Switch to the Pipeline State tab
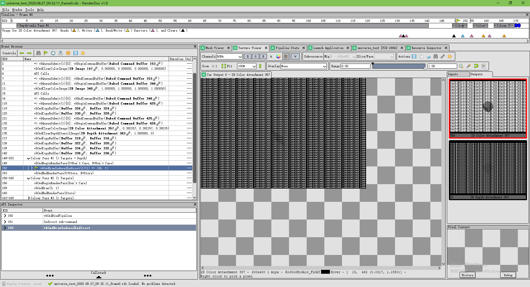 click(x=287, y=48)
